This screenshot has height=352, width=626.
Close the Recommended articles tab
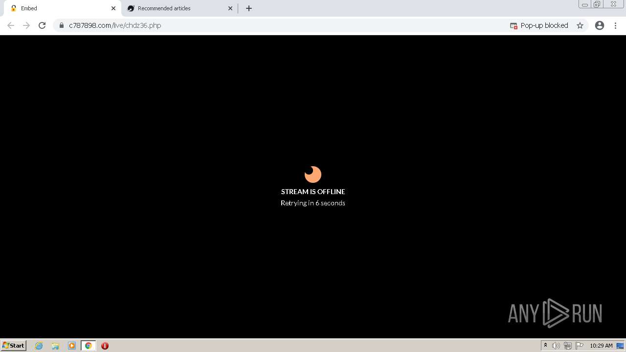pos(230,8)
